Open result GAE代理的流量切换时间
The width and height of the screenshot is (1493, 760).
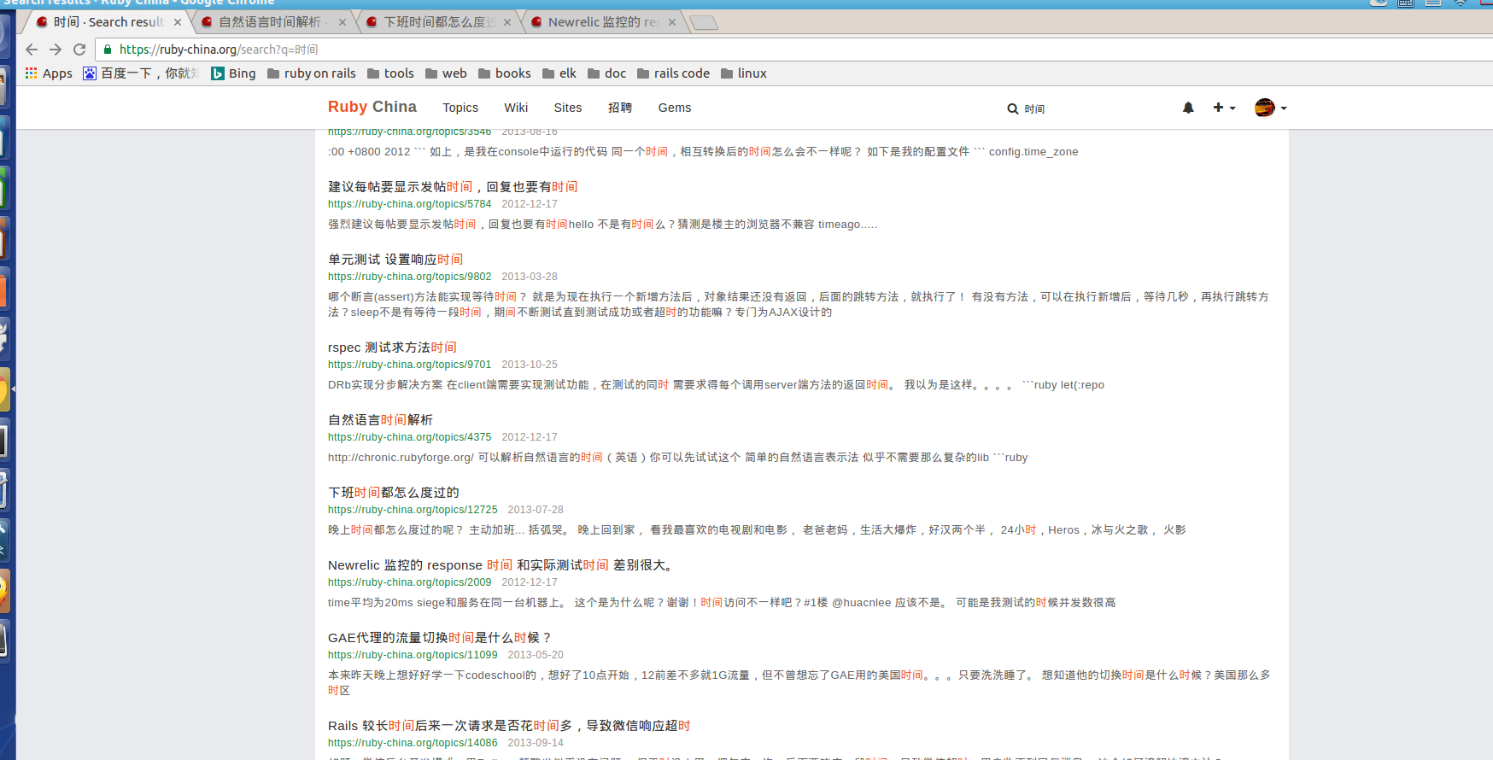(440, 638)
